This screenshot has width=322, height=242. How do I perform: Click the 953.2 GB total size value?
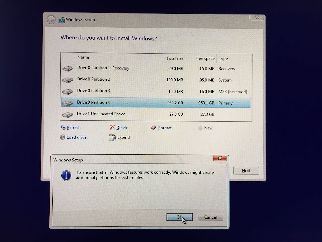pyautogui.click(x=175, y=103)
